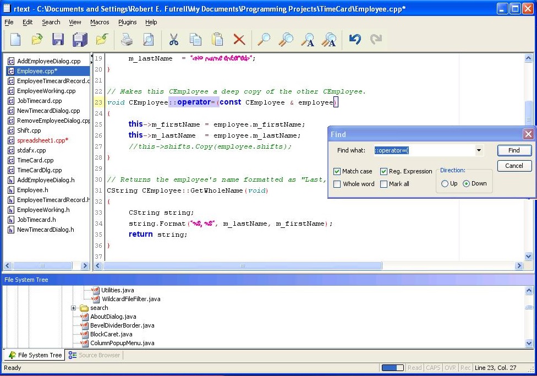Screen dimensions: 537x376
Task: Open the Find what dropdown arrow
Action: (x=479, y=150)
